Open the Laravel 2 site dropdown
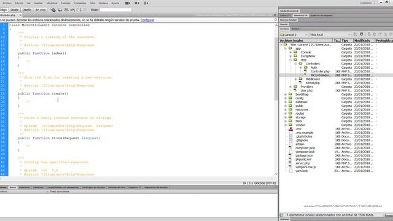 click(294, 34)
